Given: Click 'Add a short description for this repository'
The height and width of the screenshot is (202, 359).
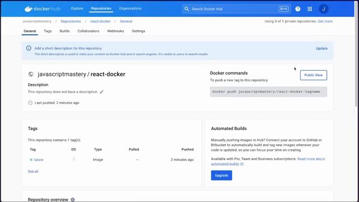Looking at the screenshot, I should tap(68, 48).
